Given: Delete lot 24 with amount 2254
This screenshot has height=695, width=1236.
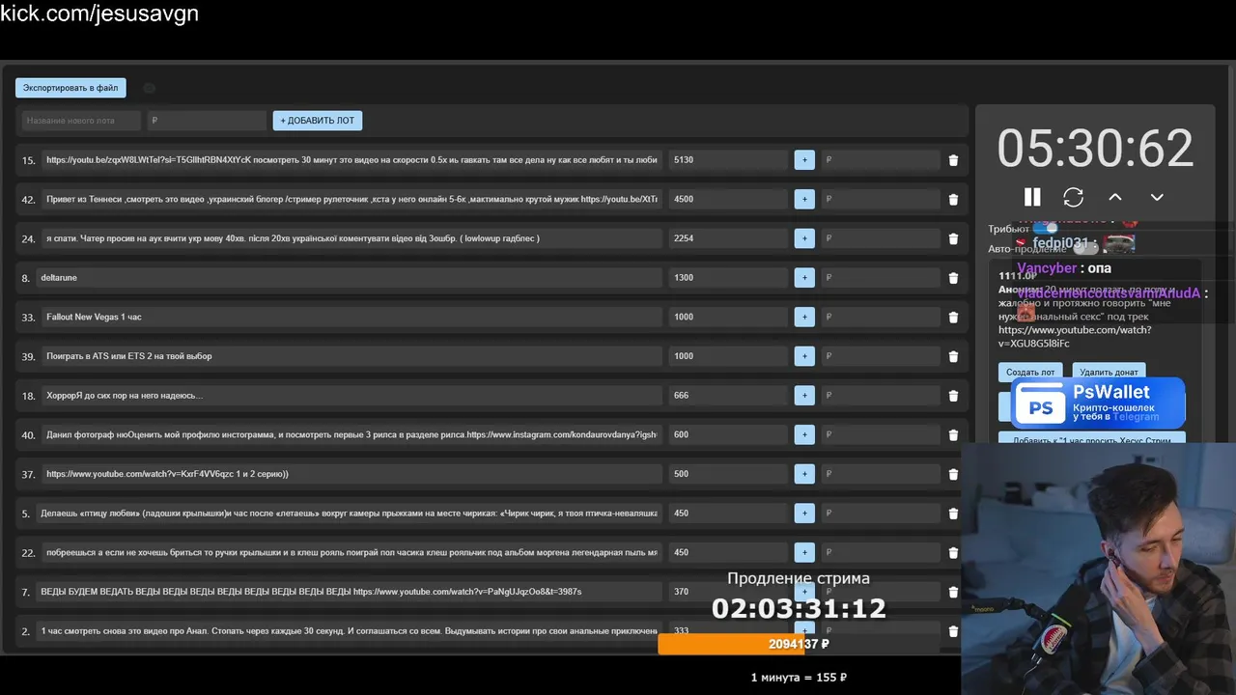Looking at the screenshot, I should 953,238.
